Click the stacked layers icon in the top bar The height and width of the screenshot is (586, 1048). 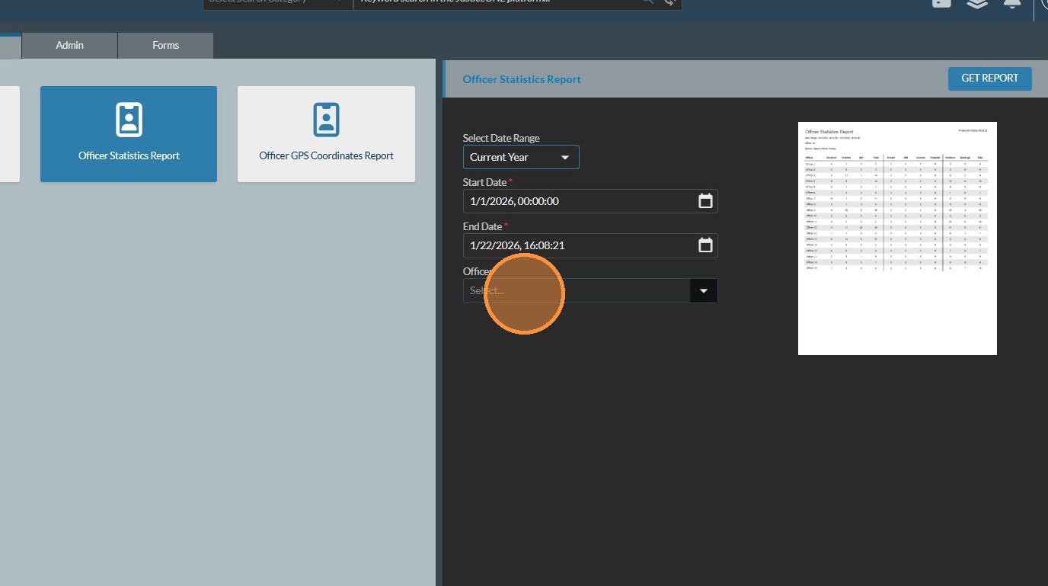coord(977,3)
